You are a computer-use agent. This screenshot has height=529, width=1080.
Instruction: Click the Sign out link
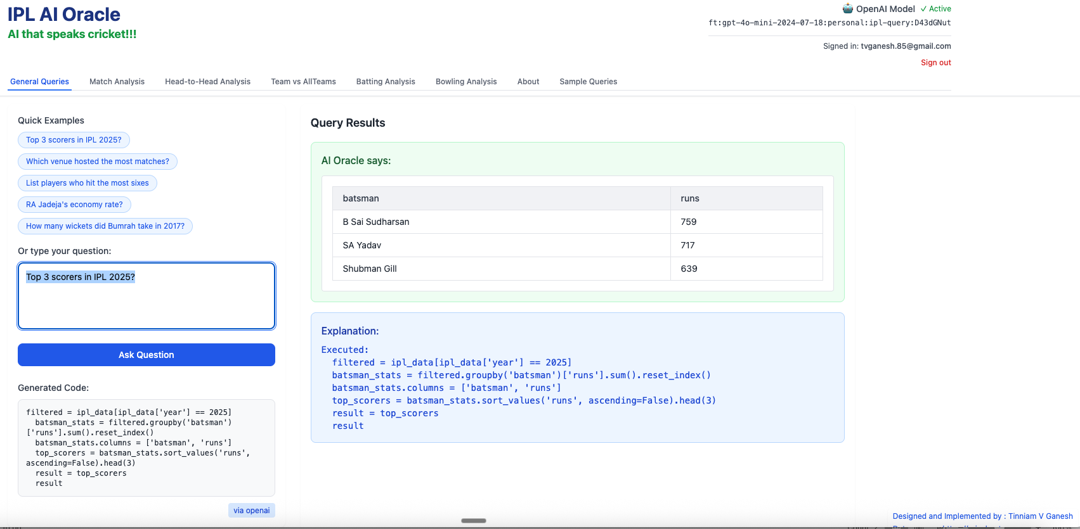coord(935,63)
